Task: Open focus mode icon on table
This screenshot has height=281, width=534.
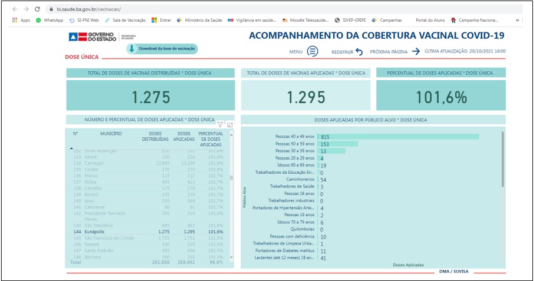Action: pyautogui.click(x=230, y=124)
